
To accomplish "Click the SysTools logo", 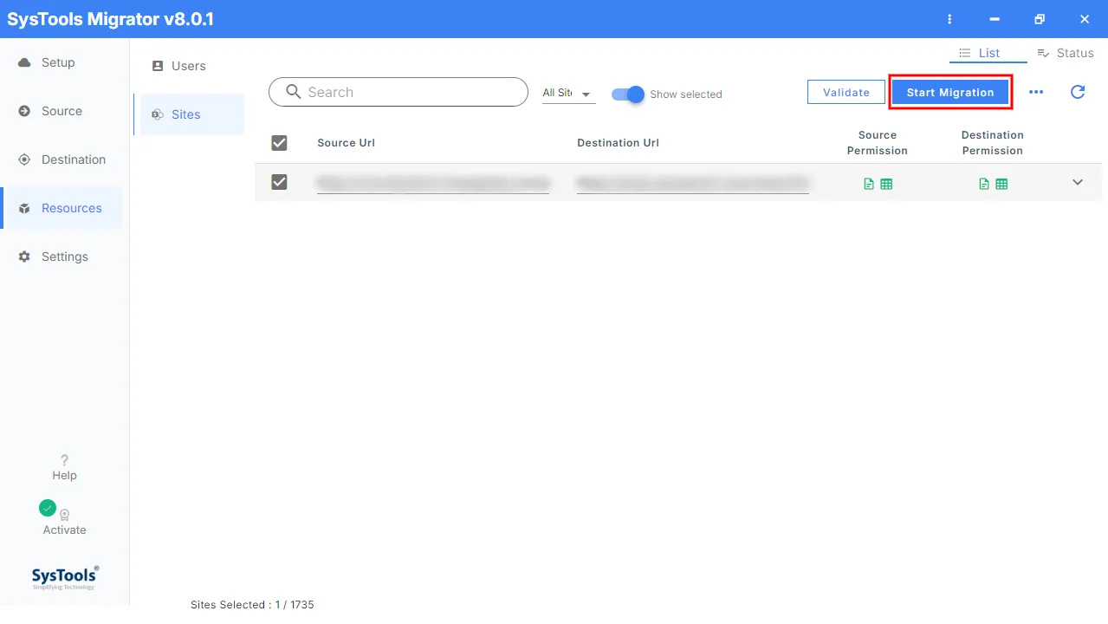I will coord(65,577).
